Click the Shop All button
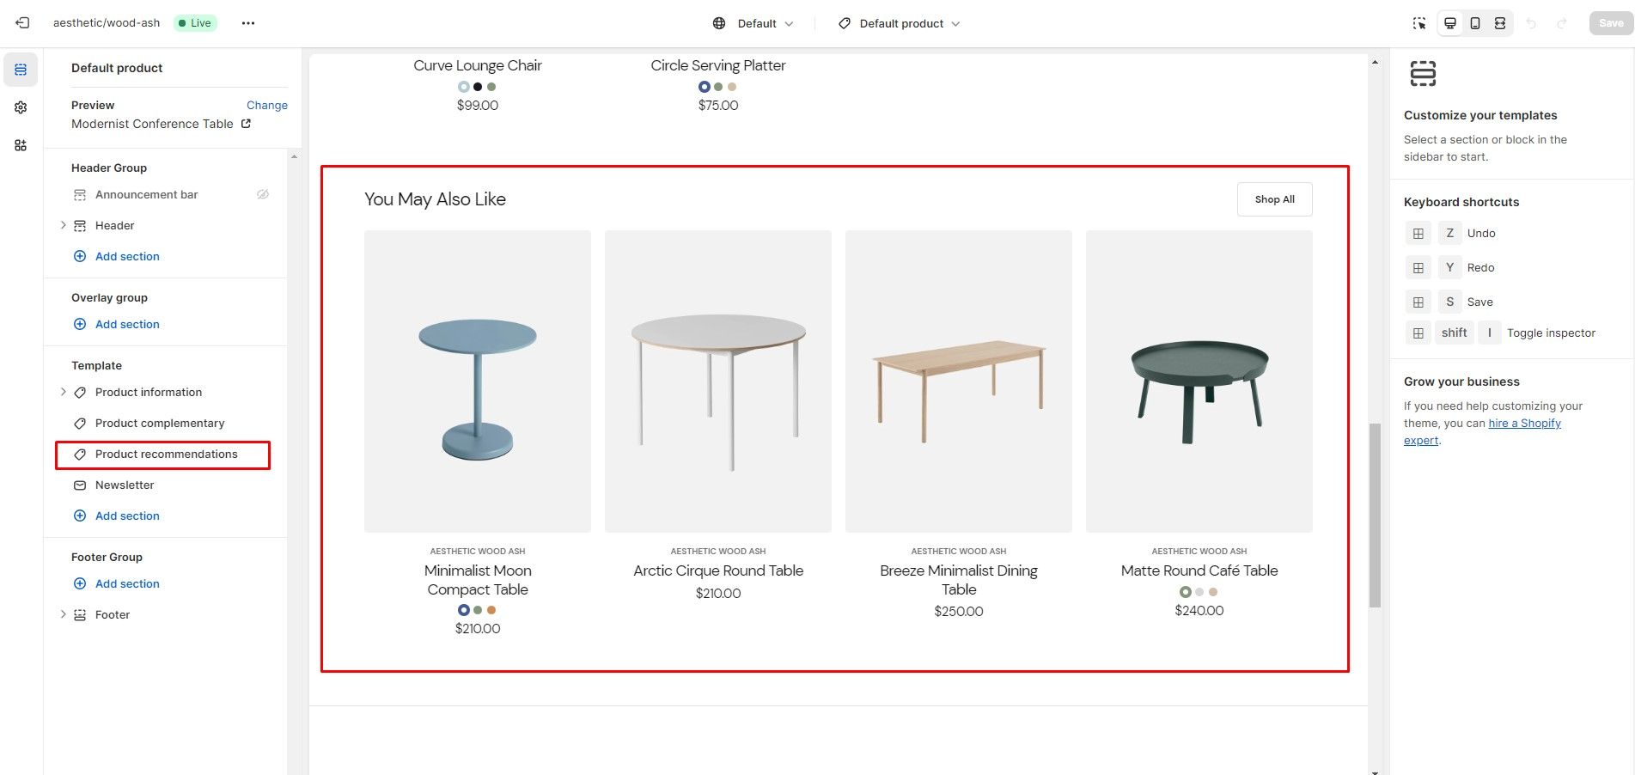1635x775 pixels. pos(1274,199)
